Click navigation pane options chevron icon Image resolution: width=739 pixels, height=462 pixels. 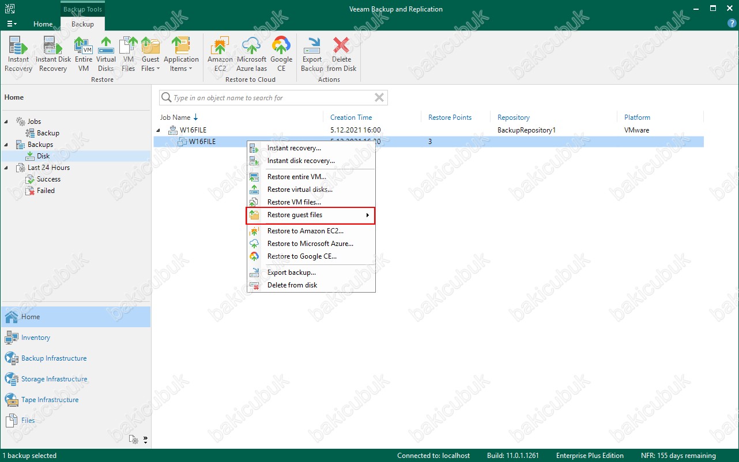(x=146, y=440)
